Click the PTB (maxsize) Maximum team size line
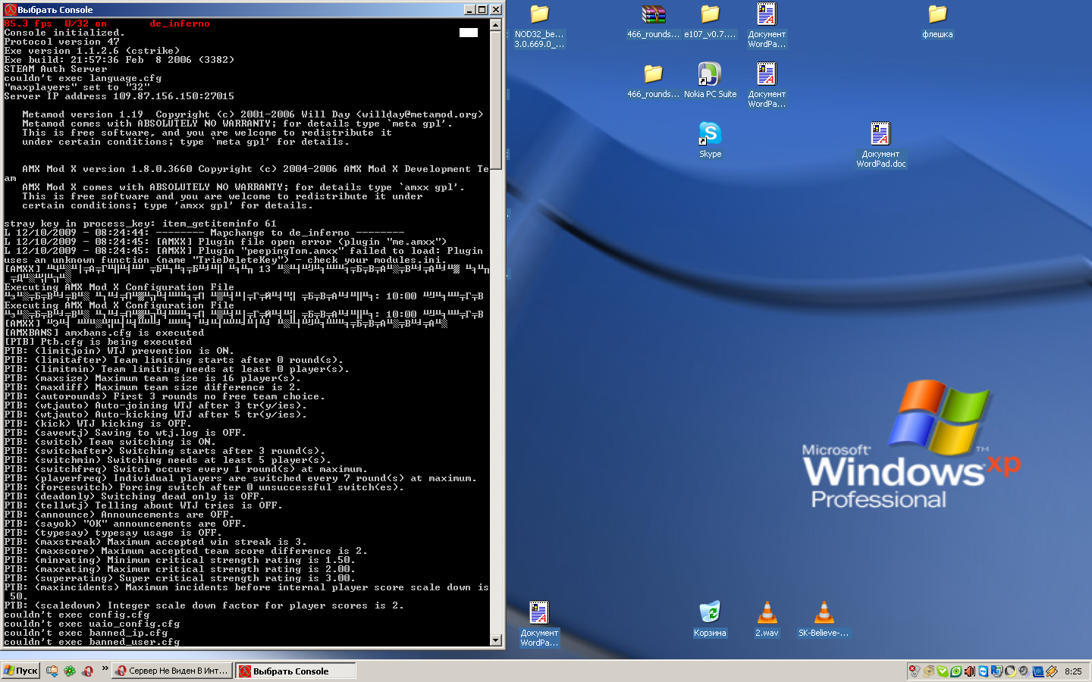The height and width of the screenshot is (682, 1092). 152,378
